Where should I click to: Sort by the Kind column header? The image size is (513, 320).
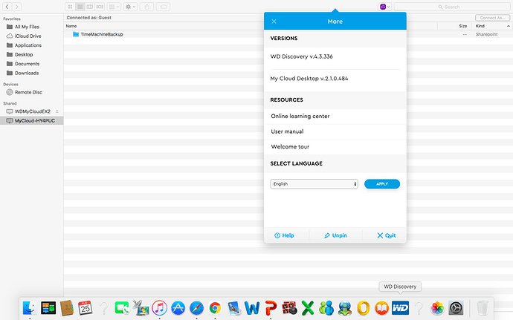click(x=480, y=26)
